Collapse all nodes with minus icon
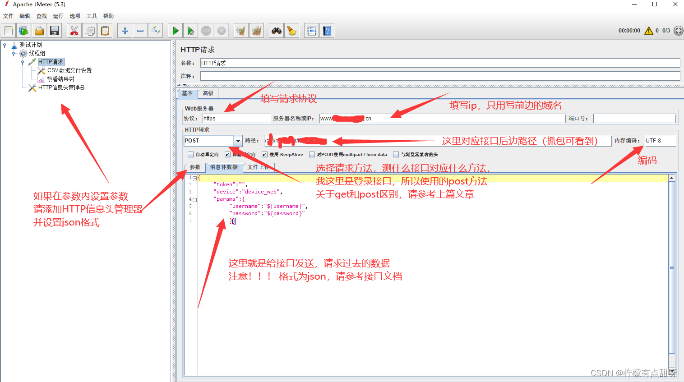684x382 pixels. 140,31
